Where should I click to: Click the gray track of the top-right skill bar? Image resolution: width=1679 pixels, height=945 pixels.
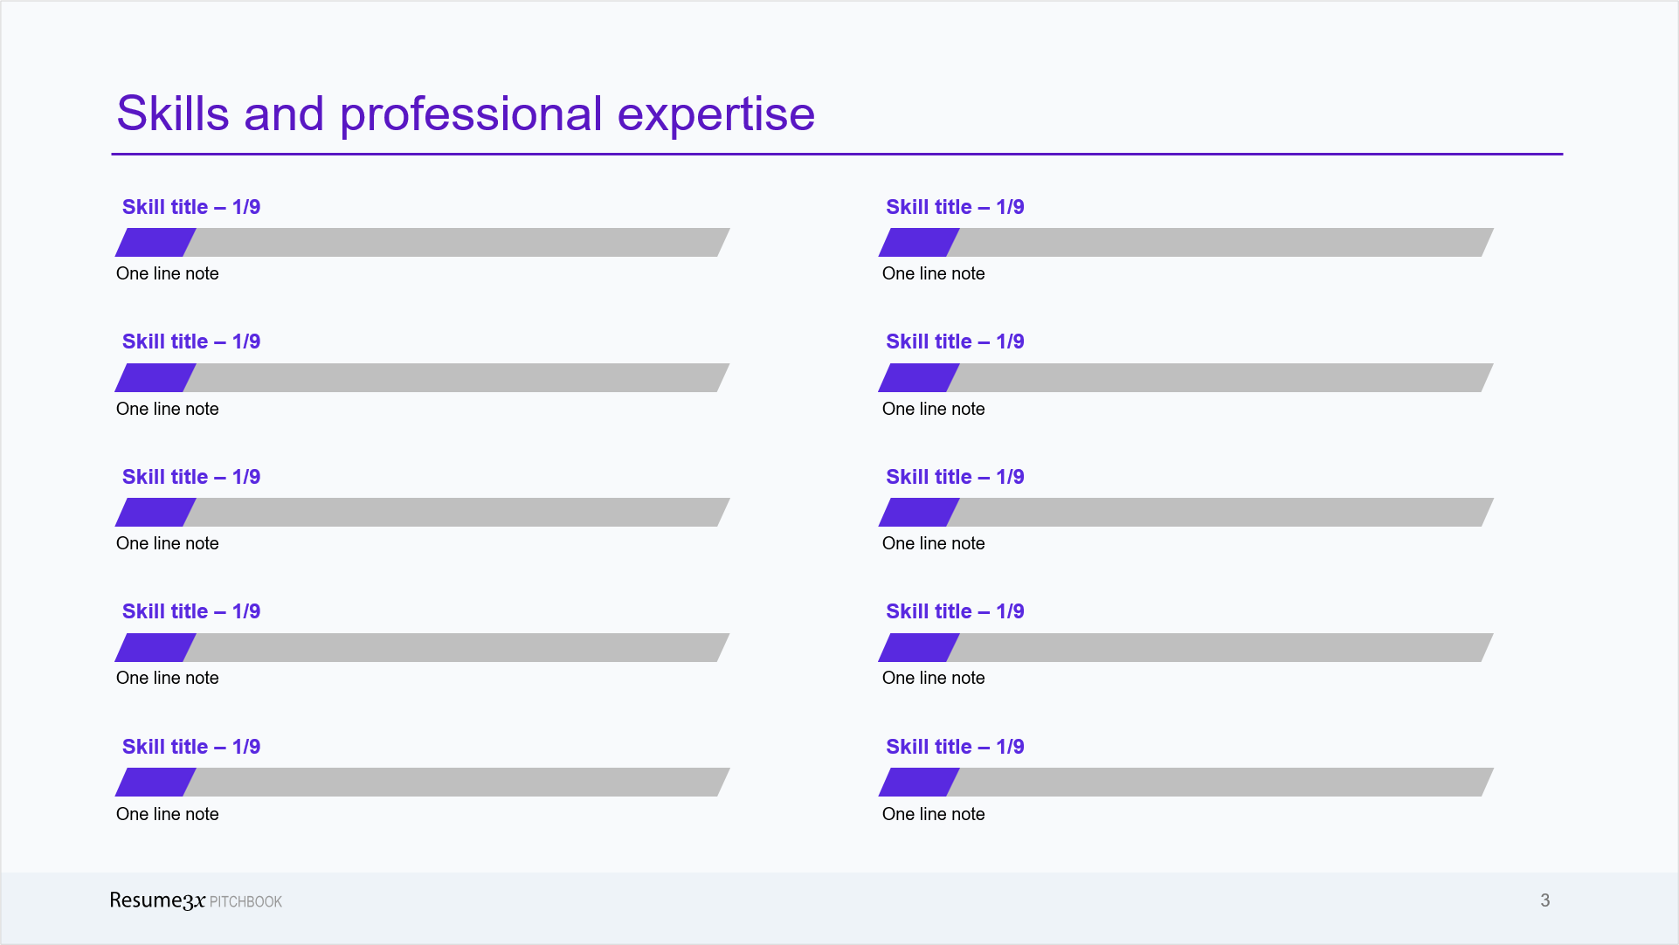click(x=1223, y=243)
